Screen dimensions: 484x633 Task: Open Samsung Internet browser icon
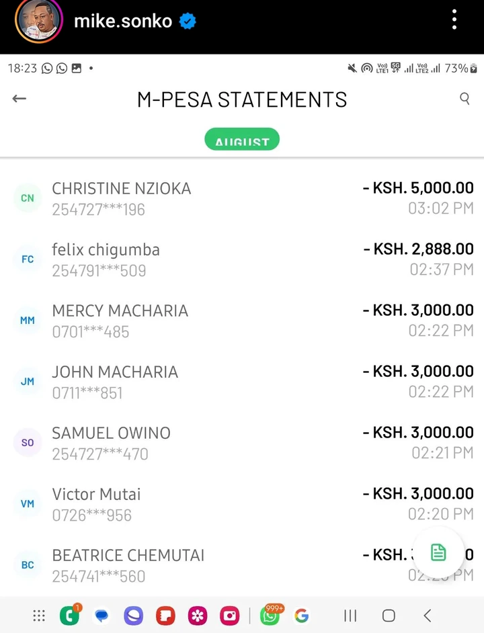pos(133,616)
